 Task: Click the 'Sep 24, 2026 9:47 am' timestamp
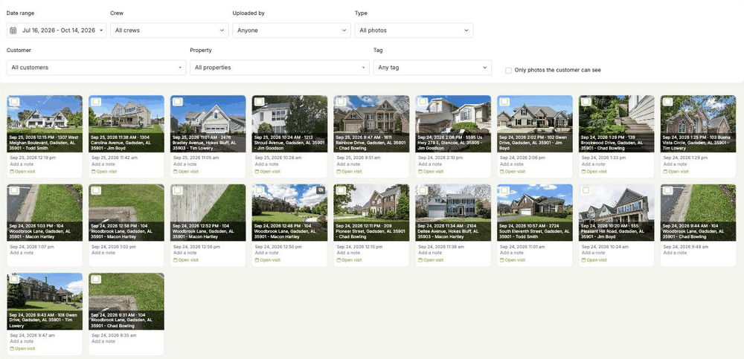(x=32, y=335)
